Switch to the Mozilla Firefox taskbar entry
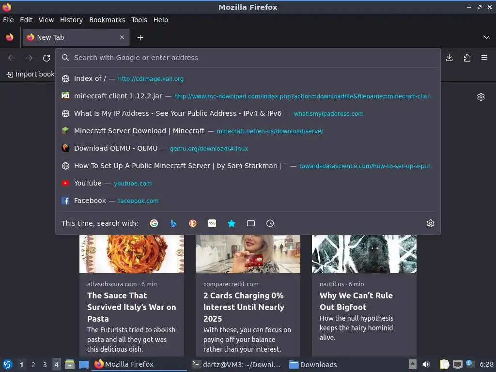 click(x=139, y=364)
